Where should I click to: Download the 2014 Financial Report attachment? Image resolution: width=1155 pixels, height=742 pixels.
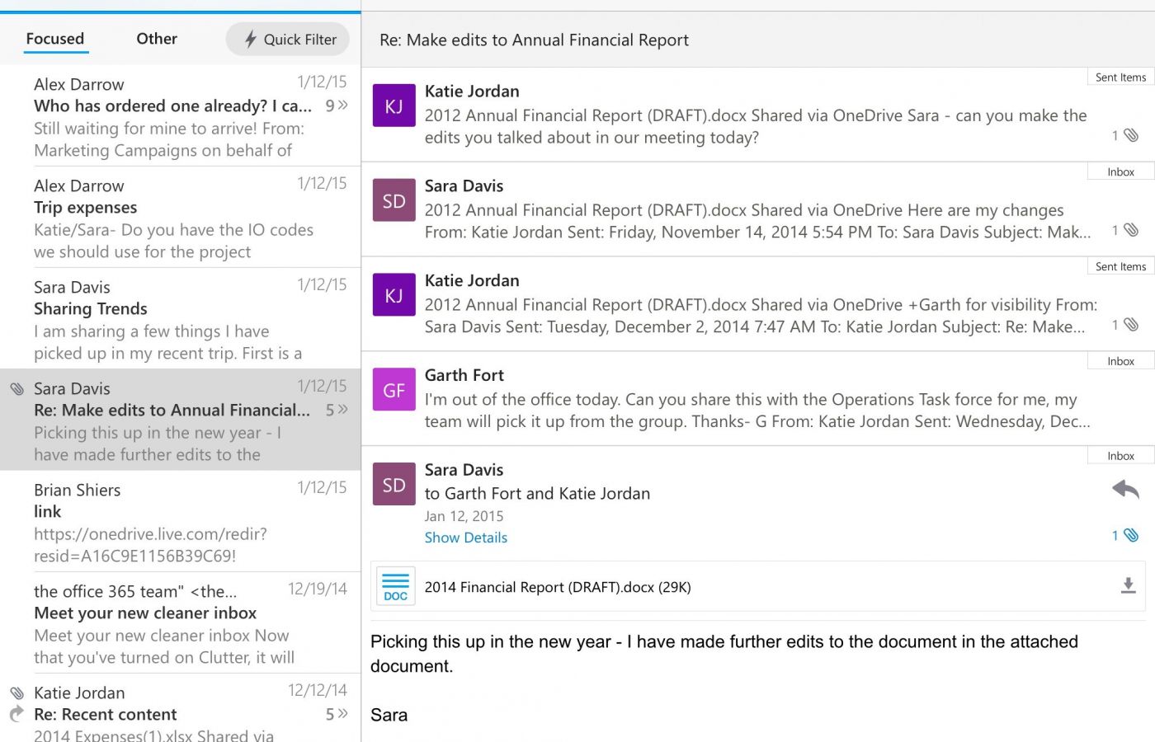[x=1128, y=586]
